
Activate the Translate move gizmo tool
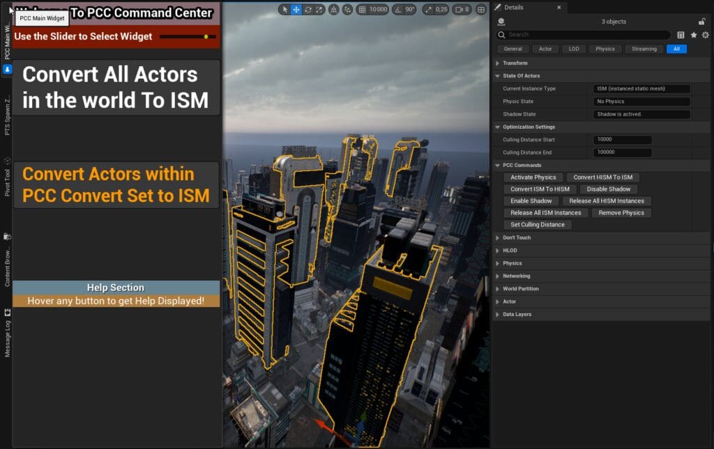[296, 10]
